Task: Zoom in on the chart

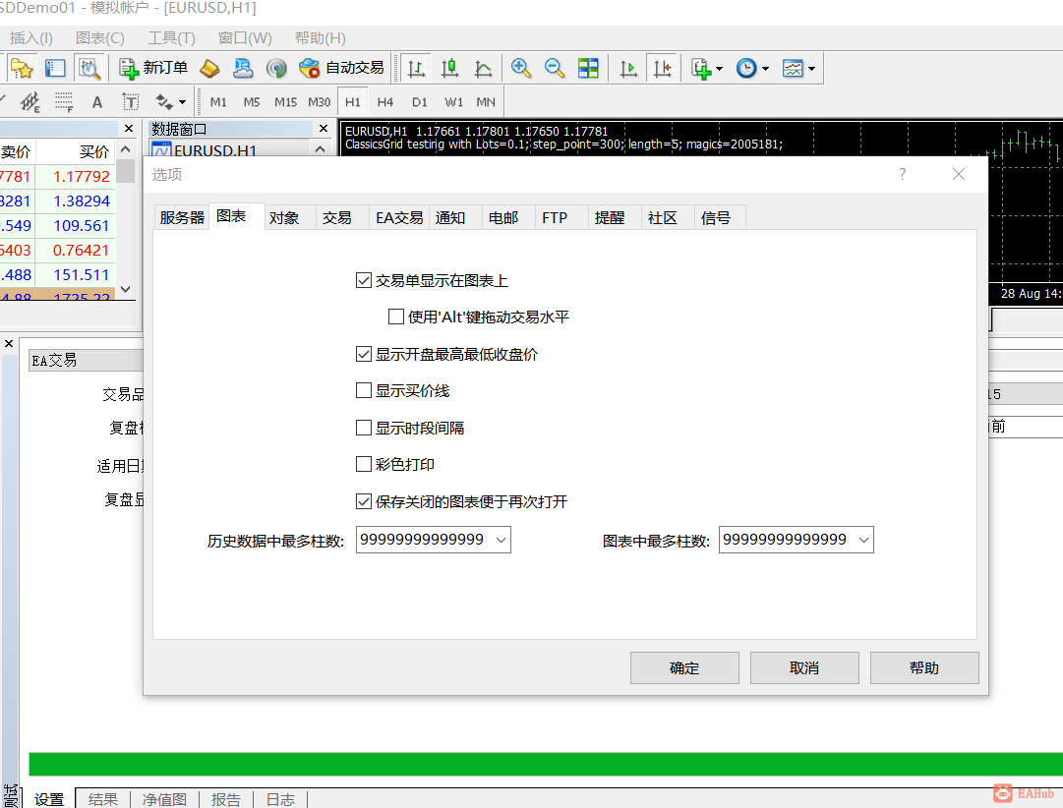Action: pyautogui.click(x=520, y=68)
